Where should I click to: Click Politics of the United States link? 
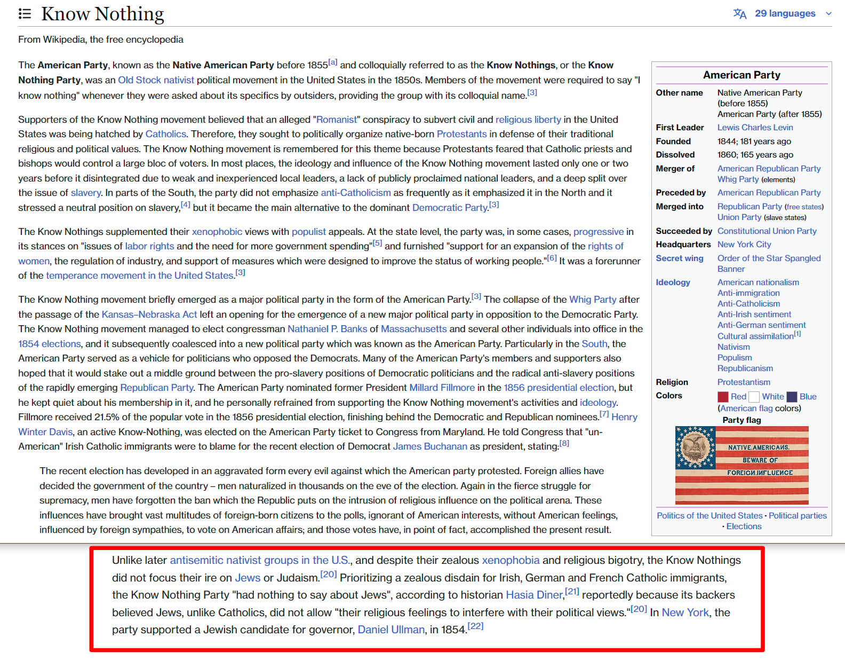(710, 516)
